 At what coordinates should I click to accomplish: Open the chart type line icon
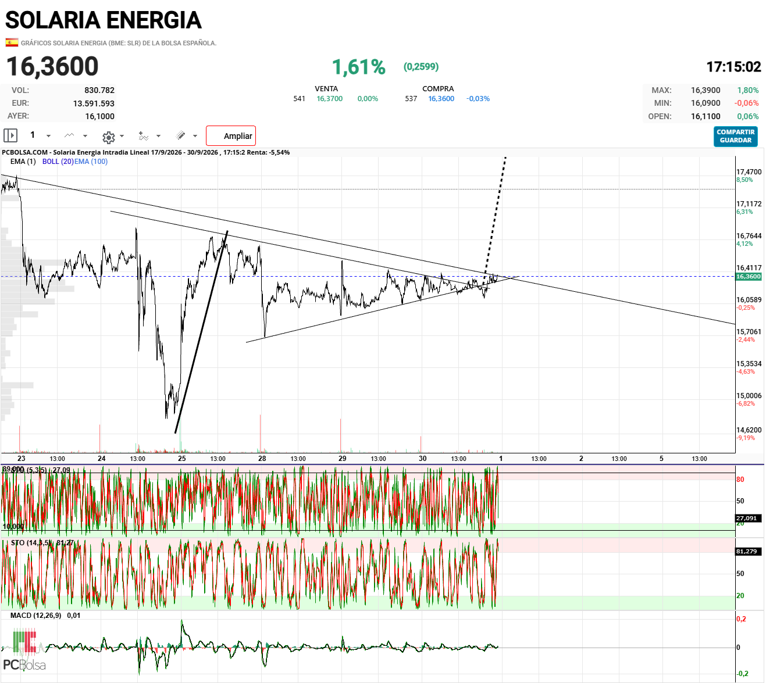coord(69,135)
